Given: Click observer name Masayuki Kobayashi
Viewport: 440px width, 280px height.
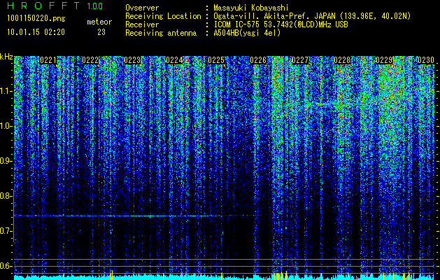Looking at the screenshot, I should tap(251, 8).
